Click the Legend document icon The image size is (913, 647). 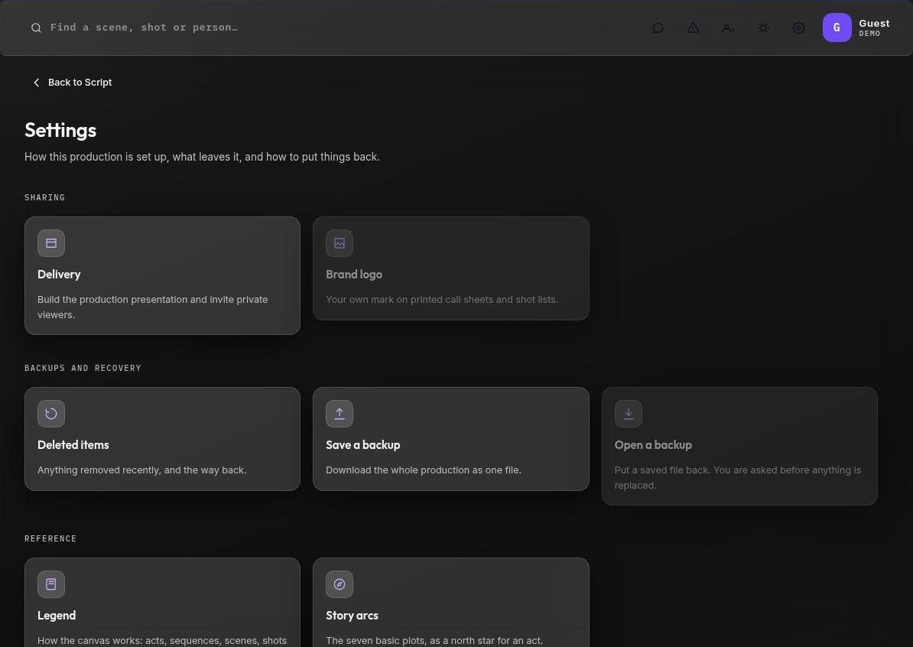tap(51, 584)
